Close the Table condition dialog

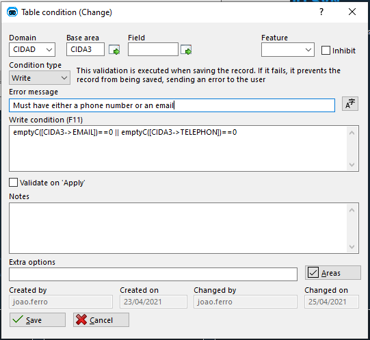[352, 12]
